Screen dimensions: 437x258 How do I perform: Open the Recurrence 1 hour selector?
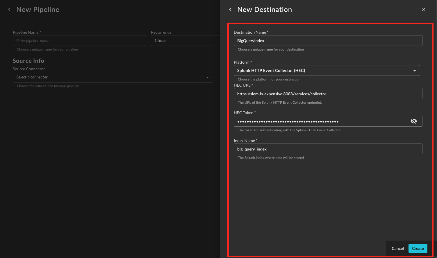click(x=185, y=40)
